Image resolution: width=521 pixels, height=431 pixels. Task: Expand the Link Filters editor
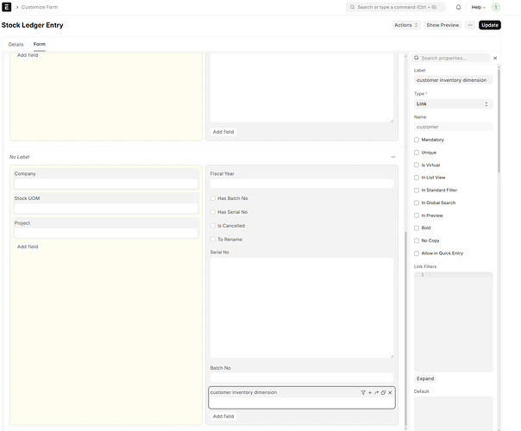pyautogui.click(x=425, y=378)
